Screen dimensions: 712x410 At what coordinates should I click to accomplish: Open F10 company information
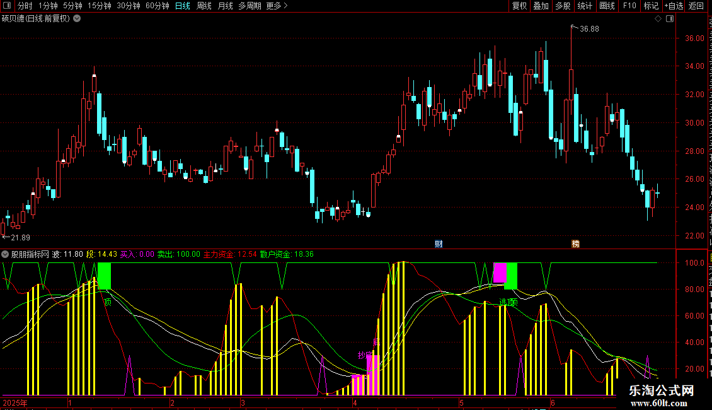click(x=629, y=6)
